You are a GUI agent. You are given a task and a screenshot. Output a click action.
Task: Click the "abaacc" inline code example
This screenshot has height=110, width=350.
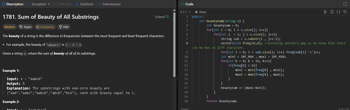coord(53,45)
